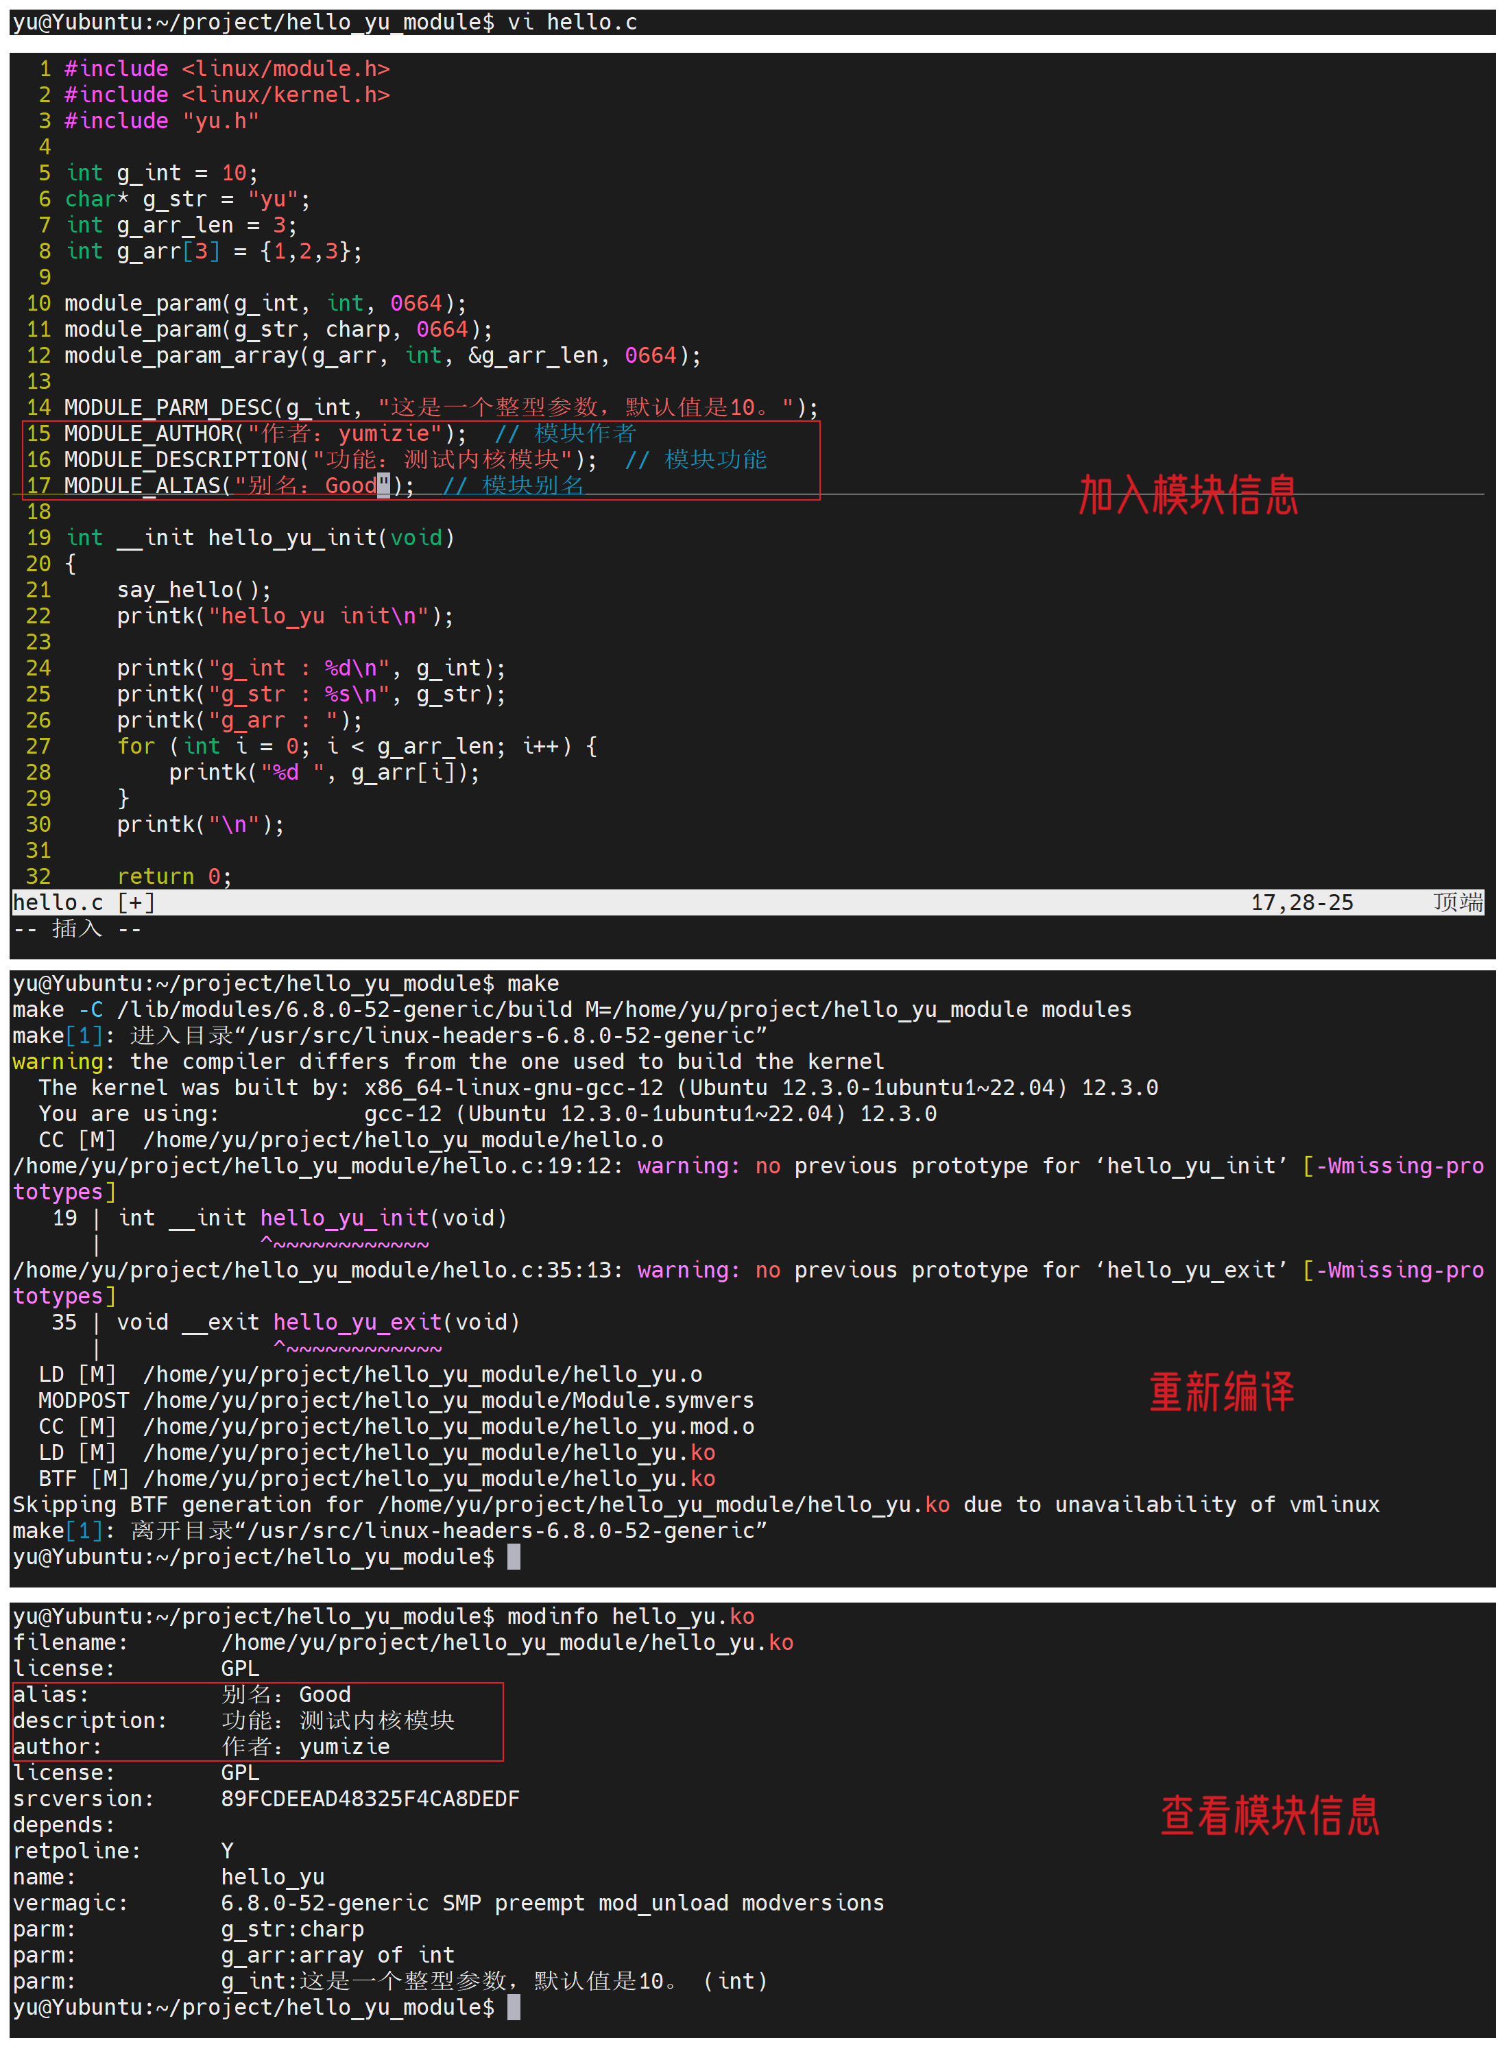The width and height of the screenshot is (1503, 2049).
Task: Click the srcversion value 89FCDEEAD48325F4CA8DEDF
Action: click(x=370, y=1799)
